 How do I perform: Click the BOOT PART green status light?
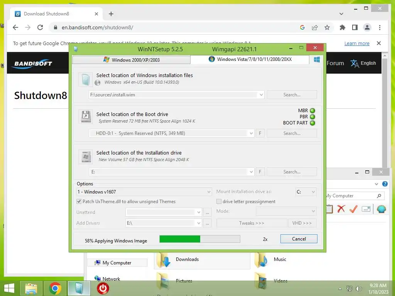(x=312, y=123)
